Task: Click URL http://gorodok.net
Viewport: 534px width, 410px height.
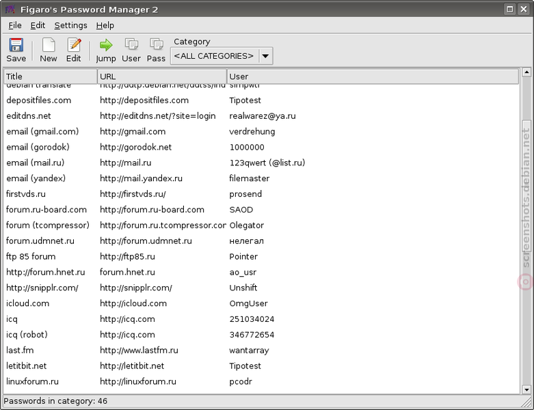Action: (135, 148)
